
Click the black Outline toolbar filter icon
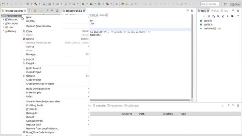pyautogui.click(x=232, y=16)
